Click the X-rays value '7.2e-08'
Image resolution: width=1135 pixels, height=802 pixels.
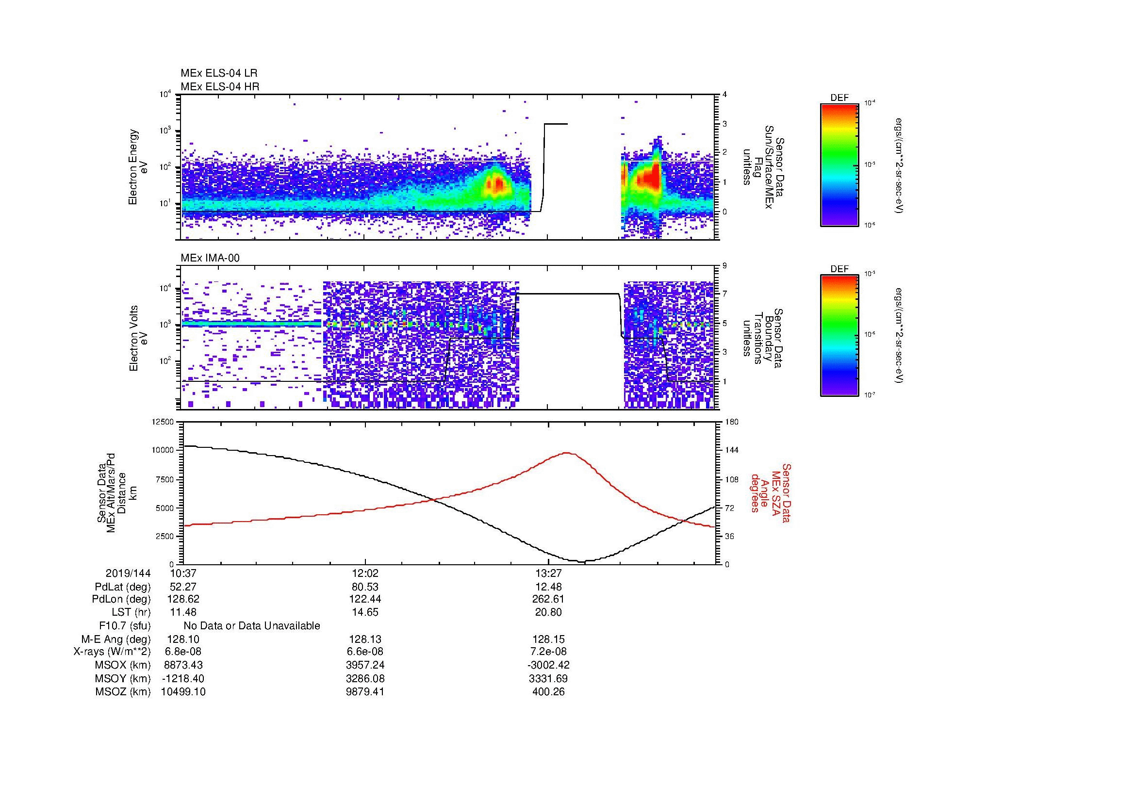point(549,652)
